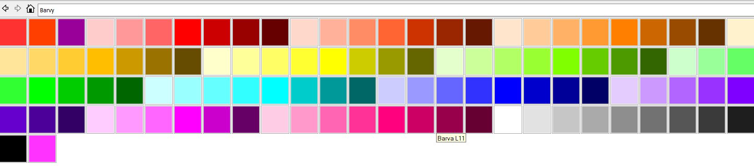The height and width of the screenshot is (166, 754).
Task: Select the near-black darkest gray swatch
Action: click(740, 120)
